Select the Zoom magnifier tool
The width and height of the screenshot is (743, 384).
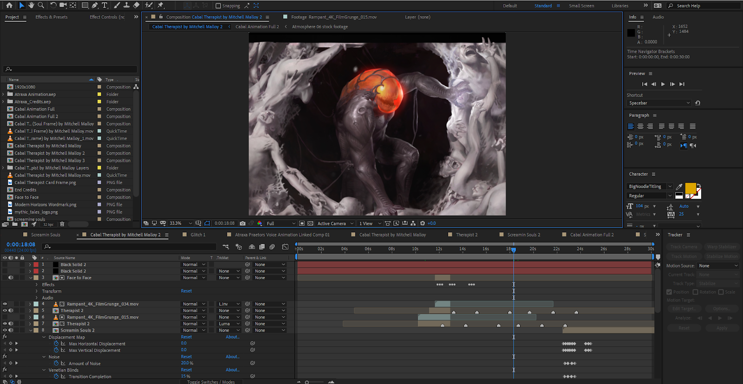(x=41, y=6)
